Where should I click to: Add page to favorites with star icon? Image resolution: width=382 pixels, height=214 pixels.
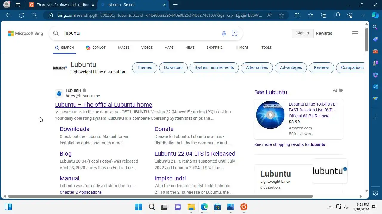tap(281, 15)
